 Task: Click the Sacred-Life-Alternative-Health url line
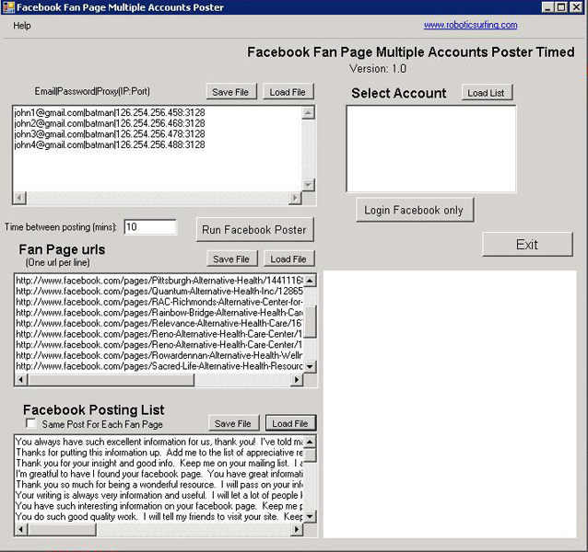(159, 366)
